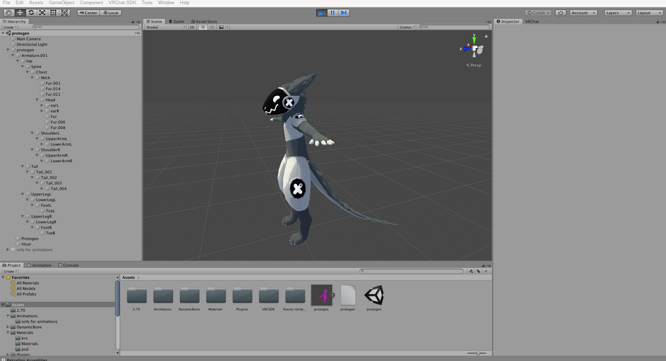Open the GameObject menu
The height and width of the screenshot is (361, 666).
point(62,3)
